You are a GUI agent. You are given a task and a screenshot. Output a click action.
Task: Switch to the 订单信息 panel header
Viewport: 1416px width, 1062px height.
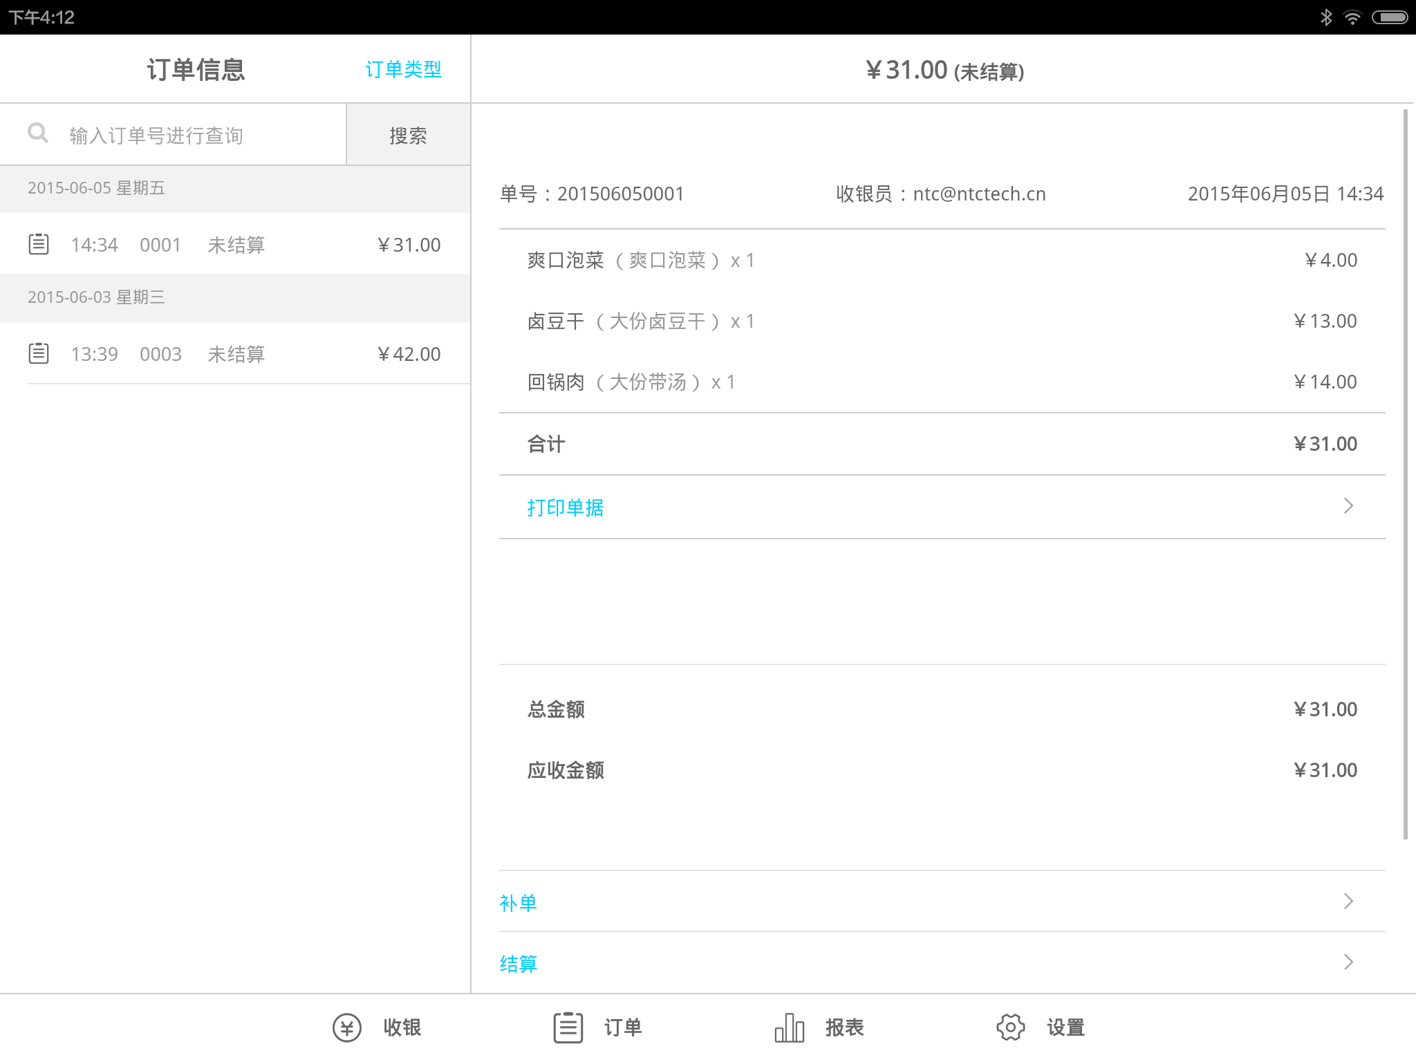196,68
